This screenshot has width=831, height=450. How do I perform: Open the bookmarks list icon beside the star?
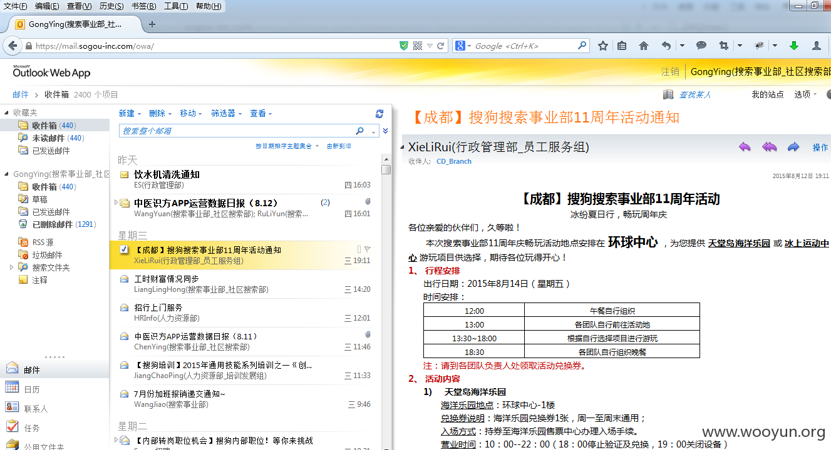click(x=622, y=46)
